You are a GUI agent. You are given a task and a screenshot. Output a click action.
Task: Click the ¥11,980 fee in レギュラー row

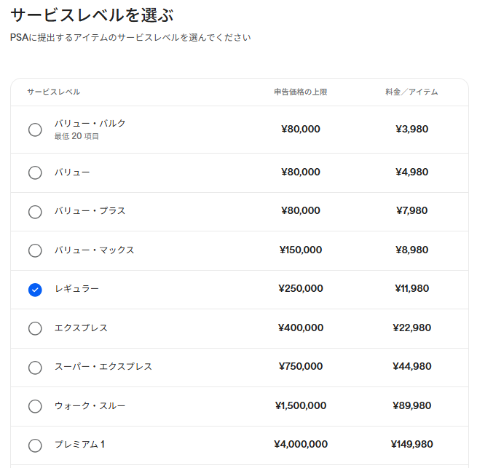click(x=411, y=288)
